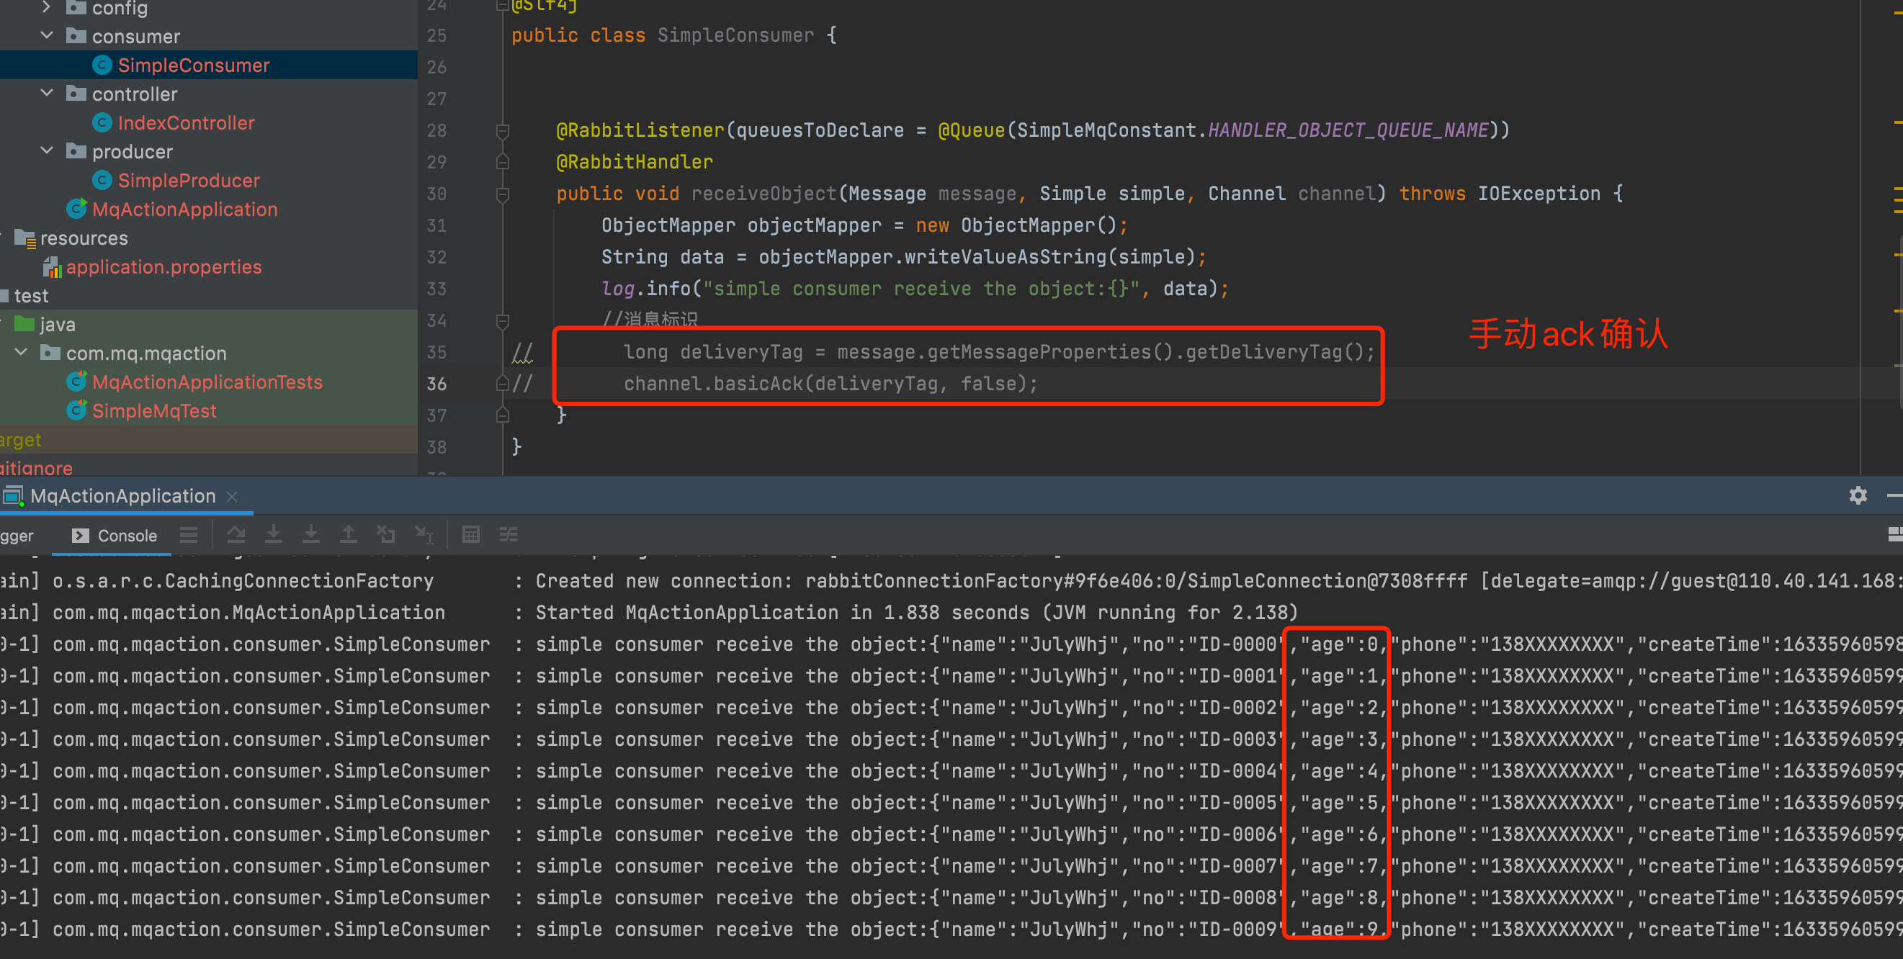
Task: Open the Evaluate Expression calculator icon
Action: point(470,534)
